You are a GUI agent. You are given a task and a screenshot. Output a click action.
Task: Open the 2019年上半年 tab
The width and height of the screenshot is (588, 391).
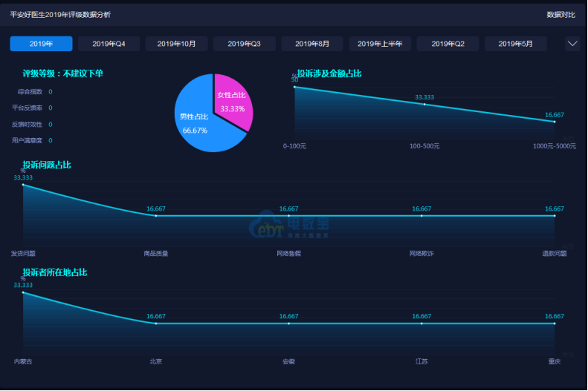pyautogui.click(x=380, y=44)
